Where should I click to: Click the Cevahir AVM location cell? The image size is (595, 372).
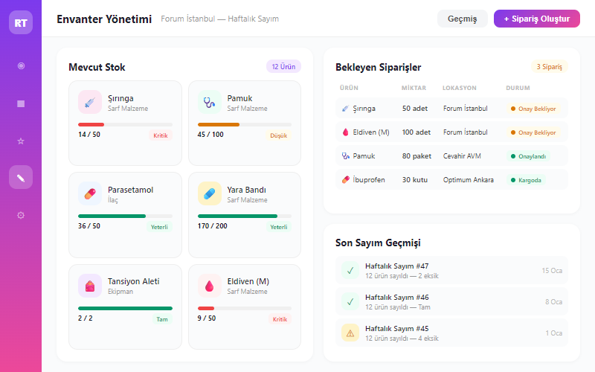pyautogui.click(x=462, y=156)
